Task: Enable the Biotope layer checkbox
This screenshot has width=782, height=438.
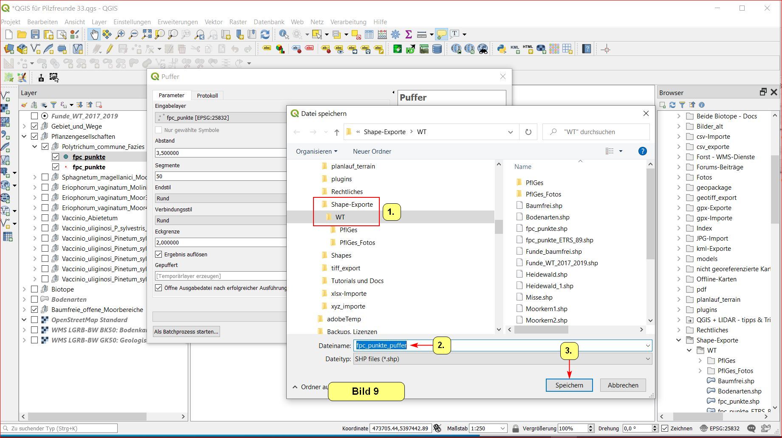Action: [35, 289]
